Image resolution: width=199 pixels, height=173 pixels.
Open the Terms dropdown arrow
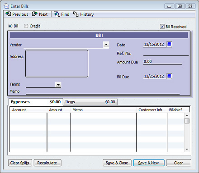[58, 85]
